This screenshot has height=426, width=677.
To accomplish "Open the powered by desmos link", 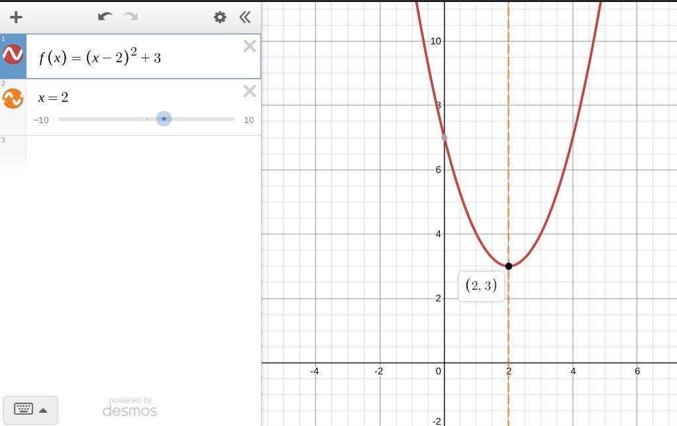I will click(x=130, y=407).
